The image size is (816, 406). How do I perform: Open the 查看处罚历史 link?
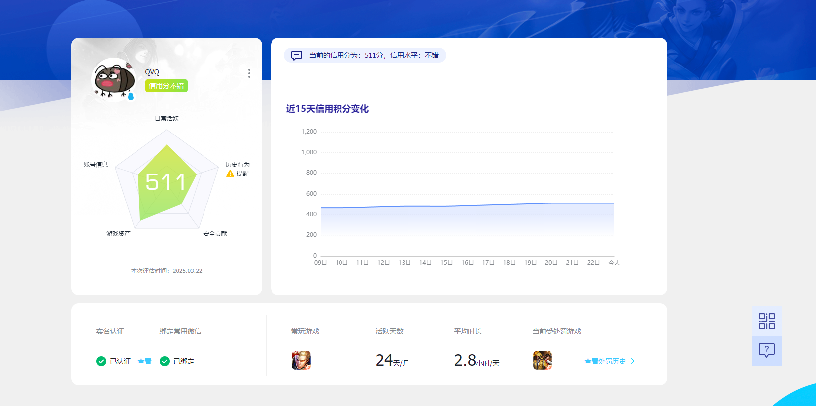coord(610,361)
